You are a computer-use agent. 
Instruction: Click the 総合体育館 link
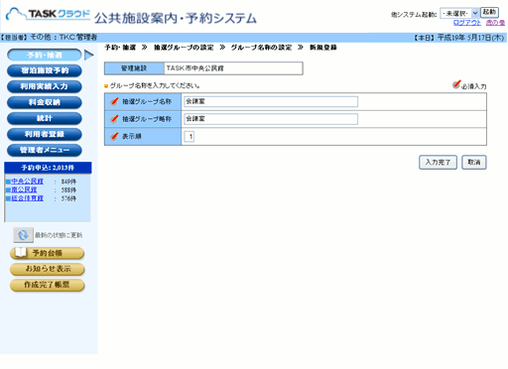pyautogui.click(x=27, y=198)
